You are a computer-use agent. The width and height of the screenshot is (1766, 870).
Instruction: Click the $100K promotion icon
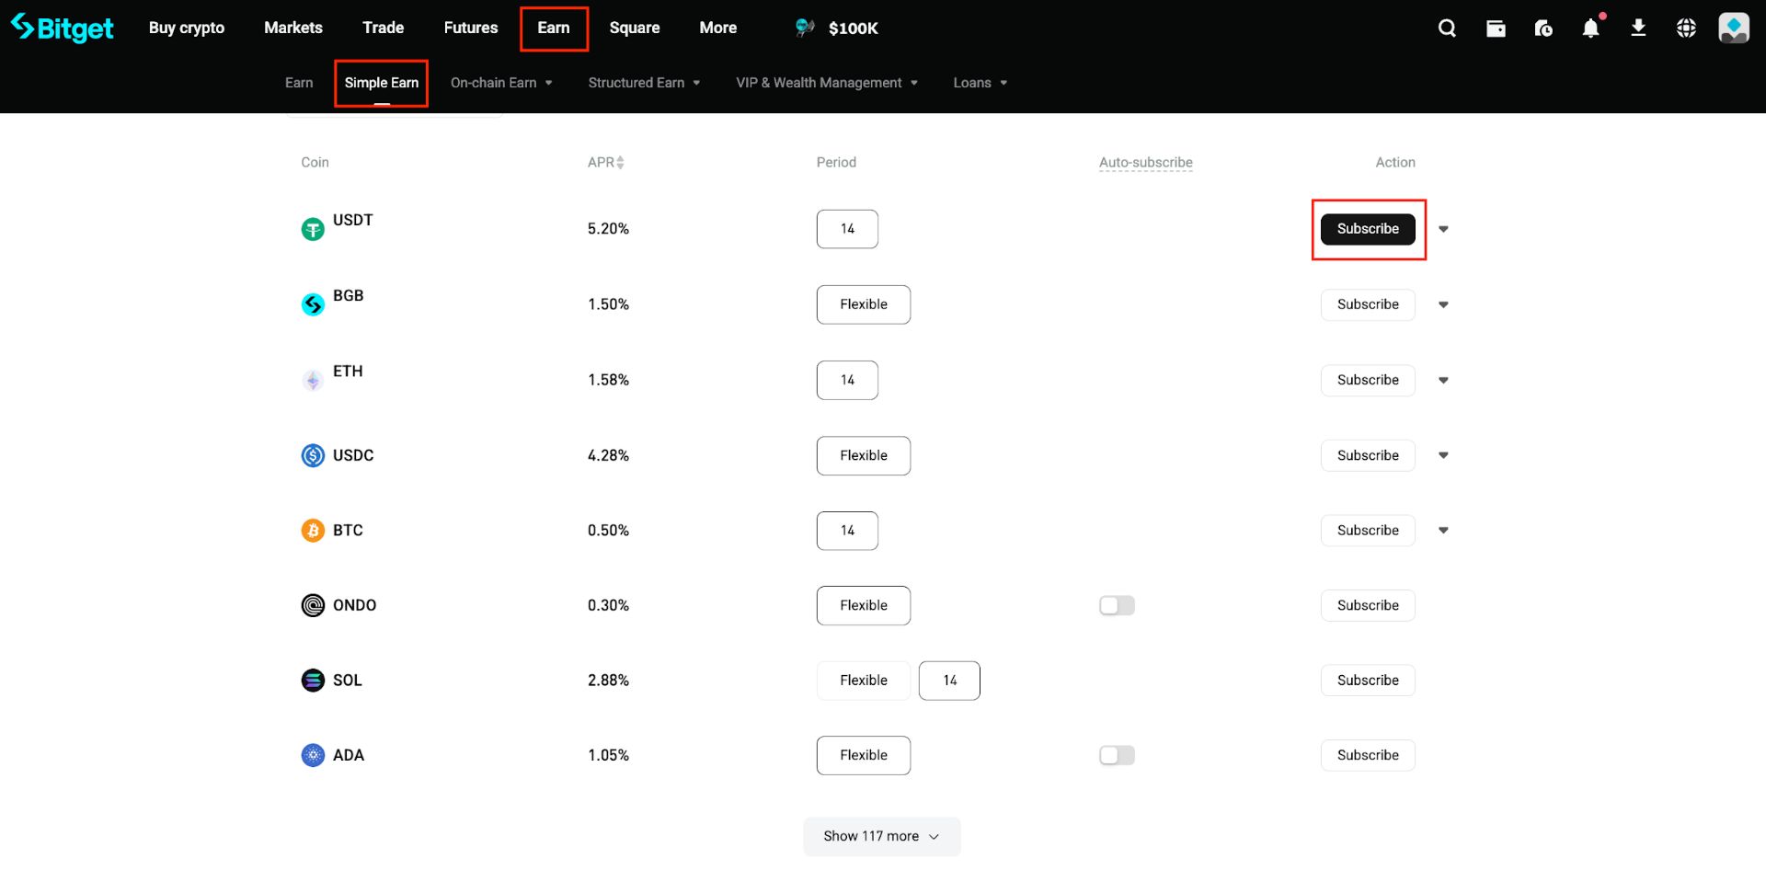[805, 28]
